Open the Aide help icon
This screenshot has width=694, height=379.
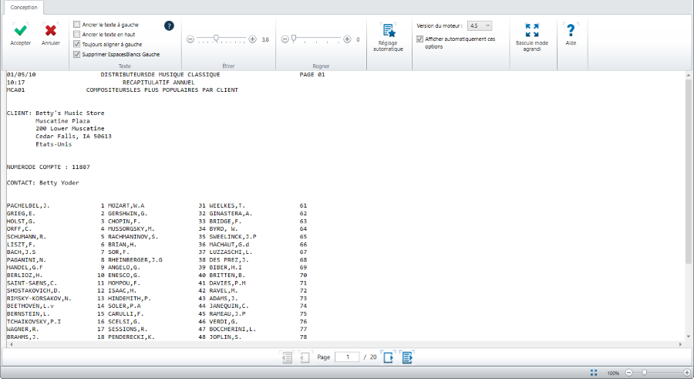coord(571,30)
